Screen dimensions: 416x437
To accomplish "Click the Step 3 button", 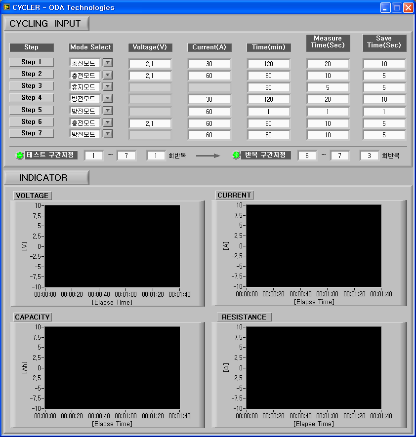I will [32, 86].
